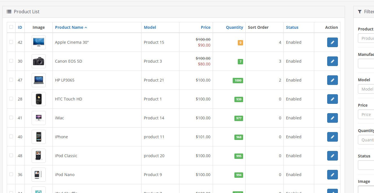Click the 'Product List' panel heading
374x193 pixels.
pos(27,12)
